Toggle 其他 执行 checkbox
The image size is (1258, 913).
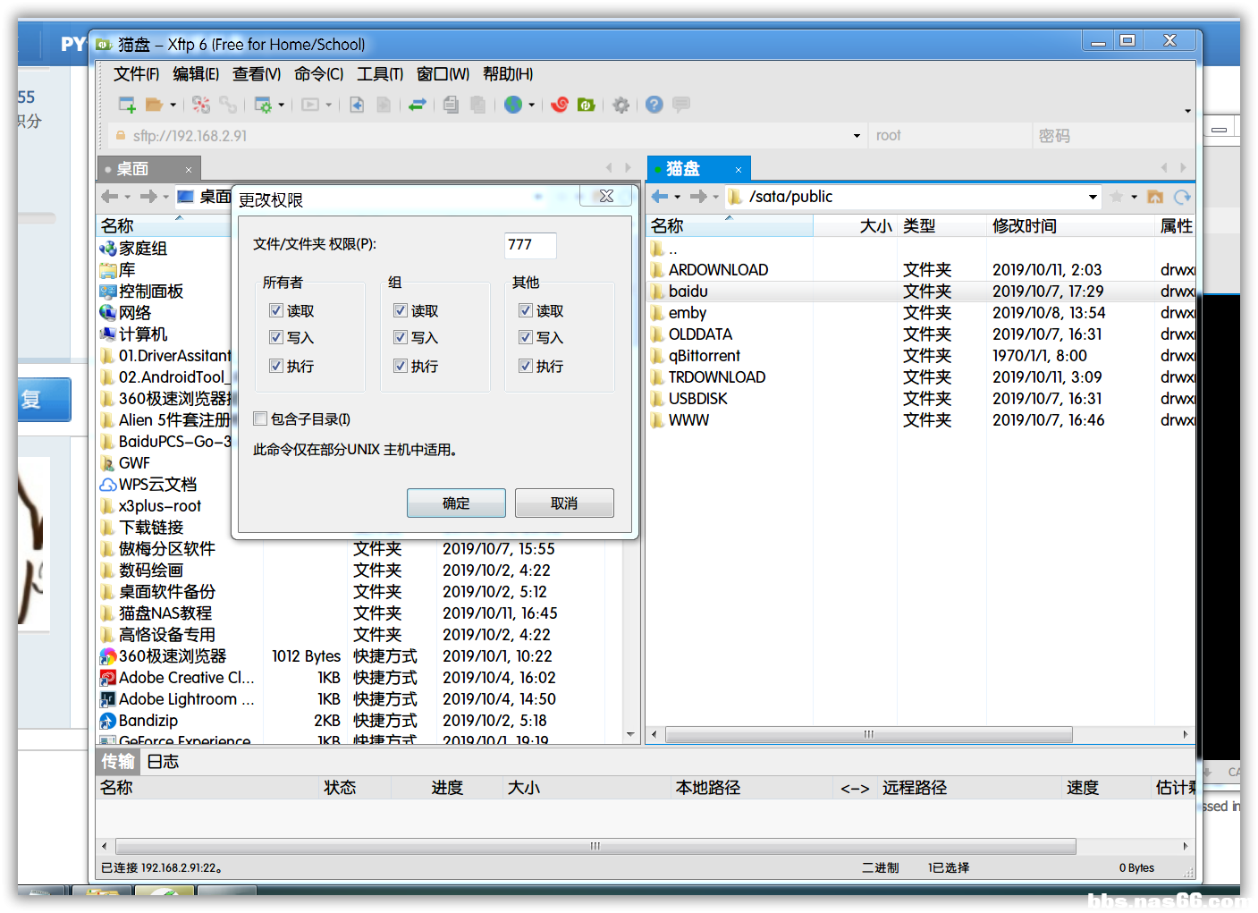tap(526, 366)
